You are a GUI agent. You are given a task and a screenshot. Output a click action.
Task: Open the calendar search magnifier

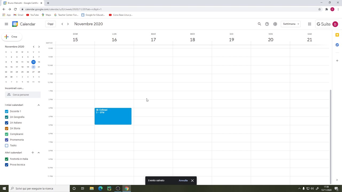pyautogui.click(x=259, y=24)
